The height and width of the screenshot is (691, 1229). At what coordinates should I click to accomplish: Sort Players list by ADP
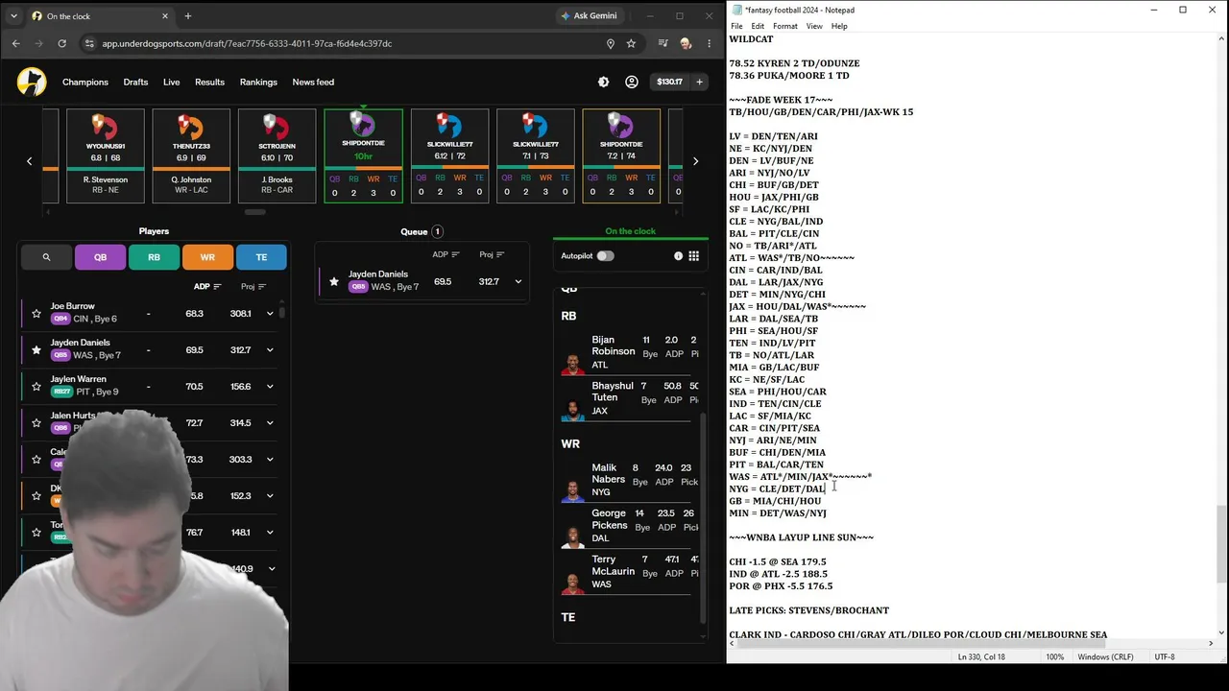point(207,286)
